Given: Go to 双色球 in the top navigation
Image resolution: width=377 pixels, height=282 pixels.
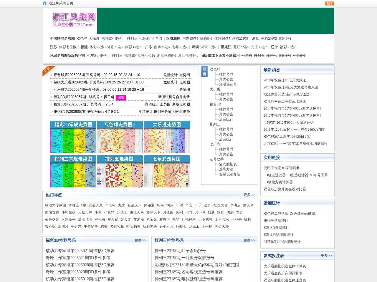Looking at the screenshot, I should [82, 38].
